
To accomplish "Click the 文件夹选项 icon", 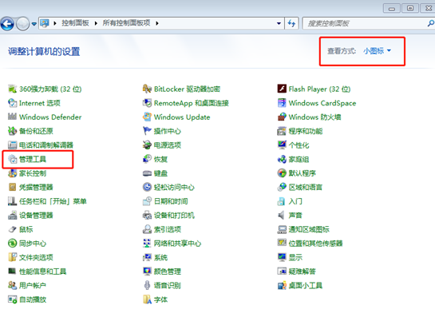I will (x=12, y=257).
